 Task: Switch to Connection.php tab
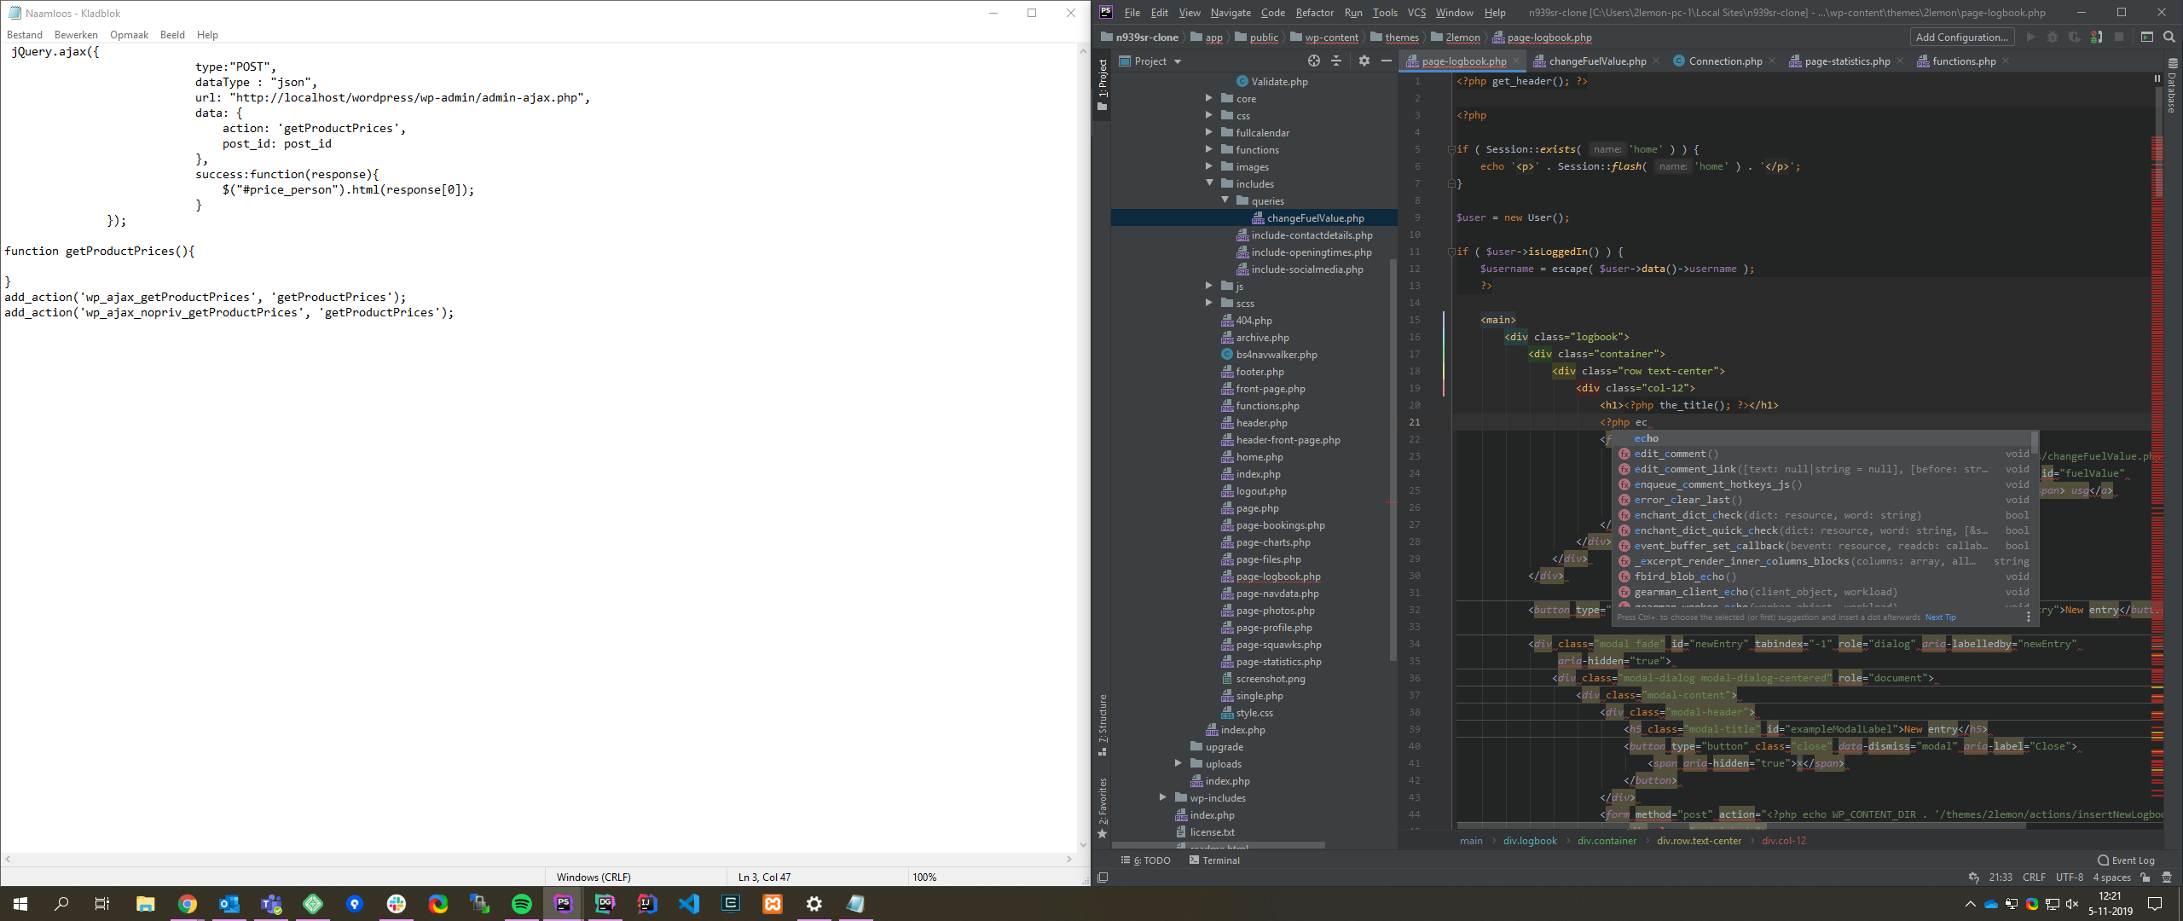tap(1724, 61)
